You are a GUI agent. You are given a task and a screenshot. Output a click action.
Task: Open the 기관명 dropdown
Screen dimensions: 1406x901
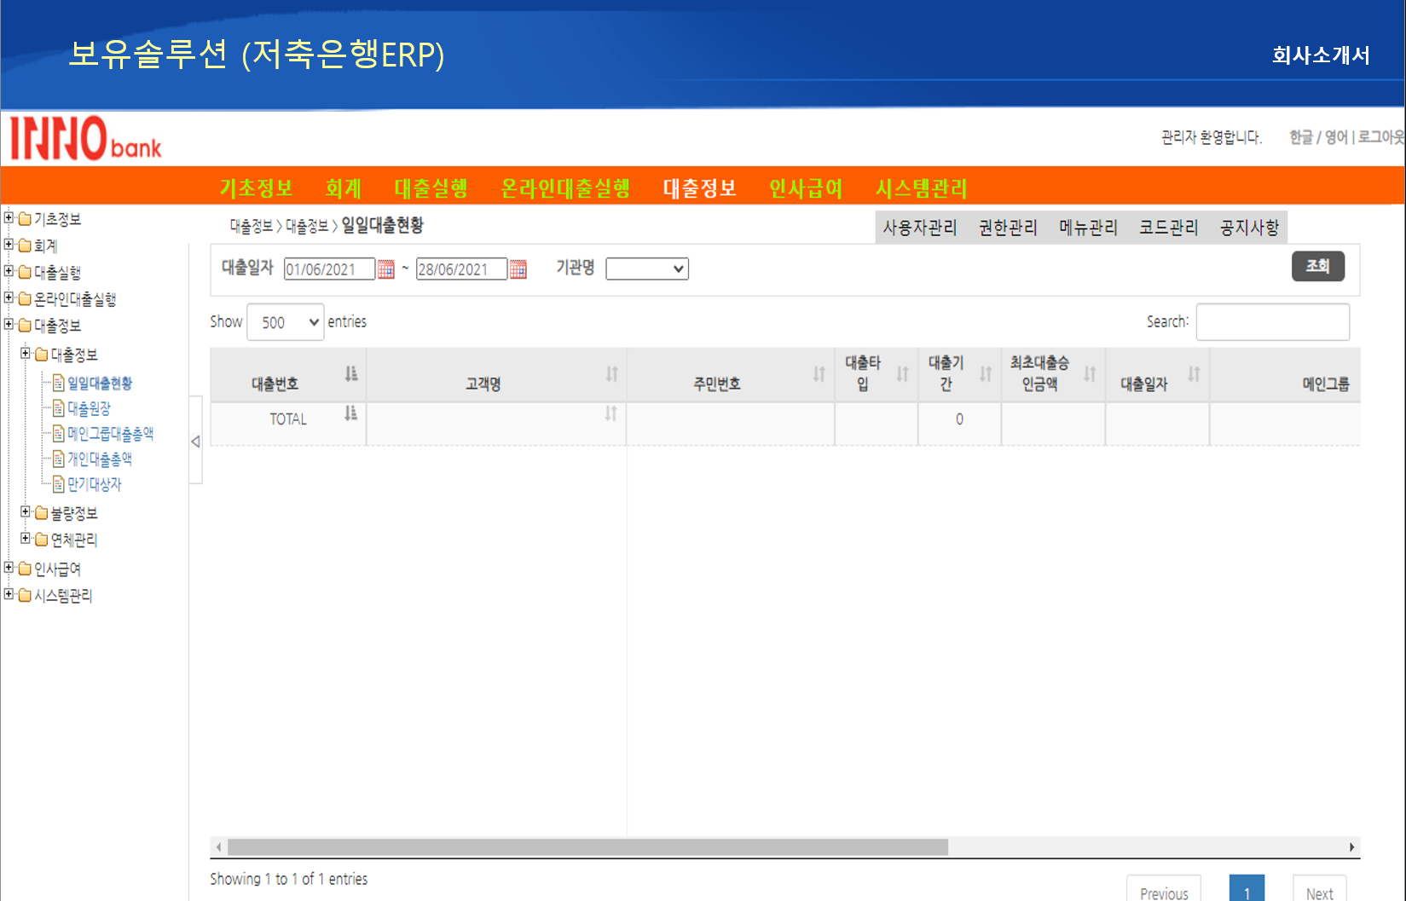coord(647,269)
